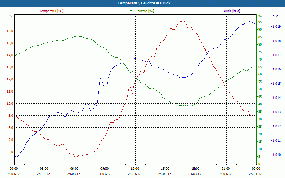
Task: Click the '50' humidity axis value
Action: [x=260, y=89]
